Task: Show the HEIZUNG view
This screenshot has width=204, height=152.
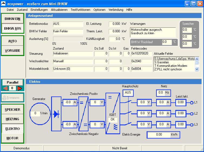Action: click(12, 119)
